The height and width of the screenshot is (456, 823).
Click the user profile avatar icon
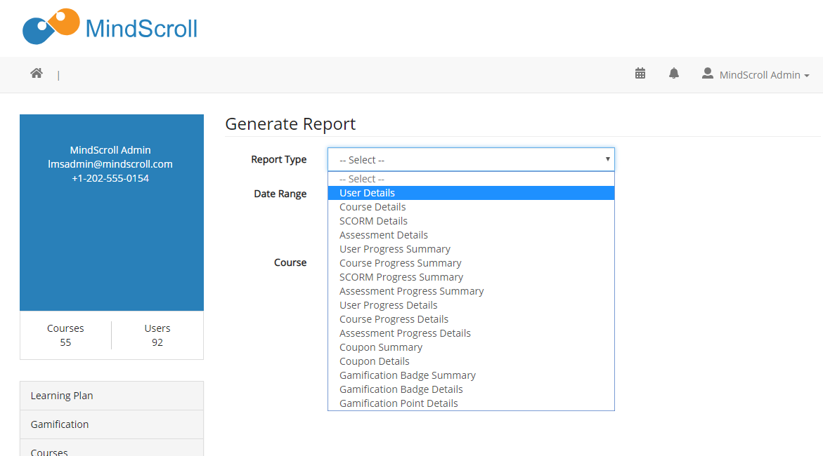708,74
